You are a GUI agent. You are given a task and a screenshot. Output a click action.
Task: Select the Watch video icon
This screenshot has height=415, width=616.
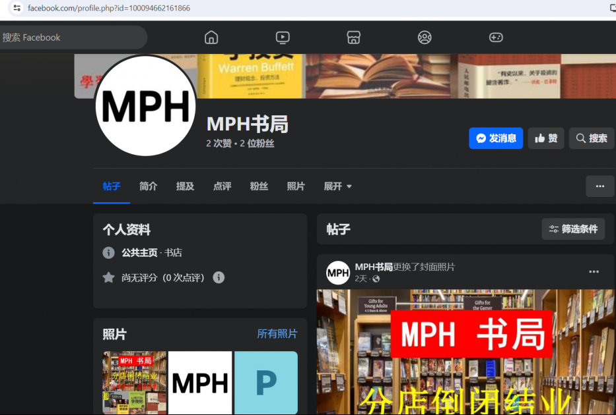(x=282, y=38)
